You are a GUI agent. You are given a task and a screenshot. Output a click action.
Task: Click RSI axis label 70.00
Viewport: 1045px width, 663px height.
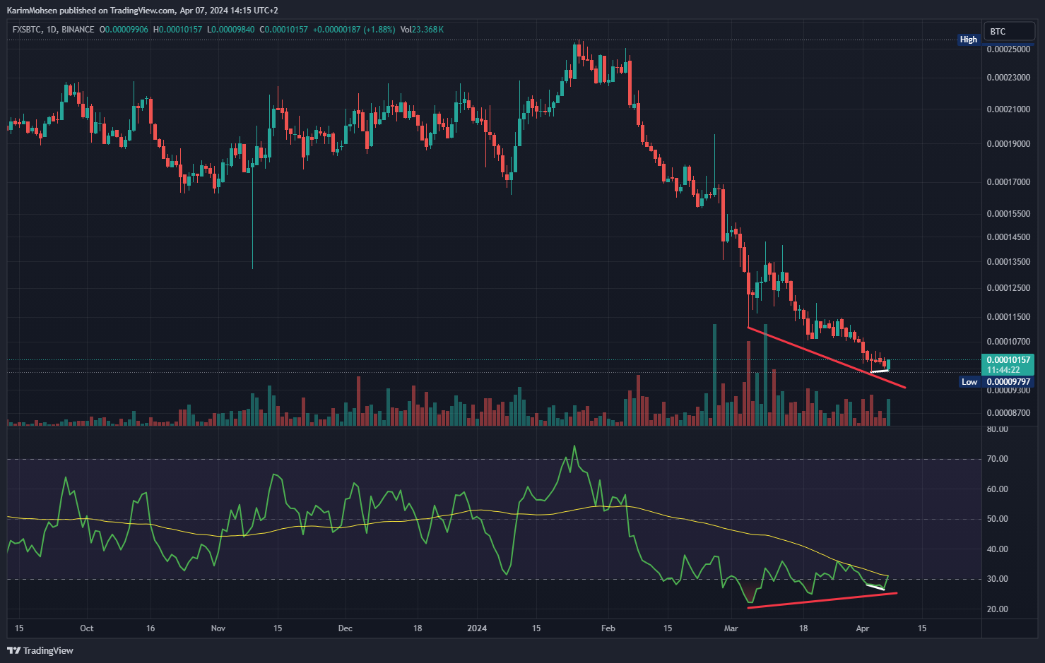point(997,459)
